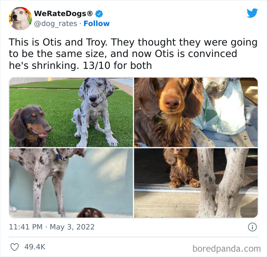Open photo of Great Dane above dachshund
The image size is (267, 257).
point(71,183)
